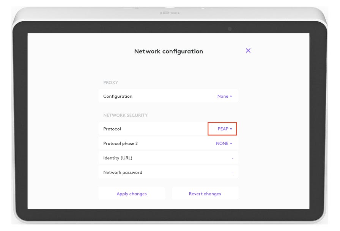Click the NETWORK SECURITY section header
Image resolution: width=340 pixels, height=231 pixels.
click(x=125, y=115)
